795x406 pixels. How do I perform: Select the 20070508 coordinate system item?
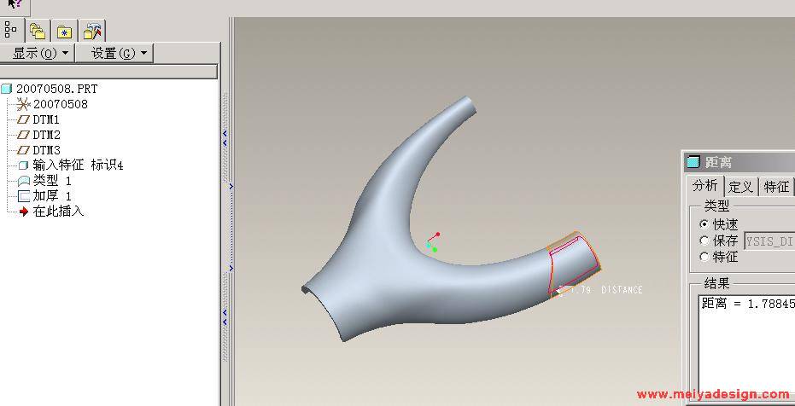click(61, 104)
